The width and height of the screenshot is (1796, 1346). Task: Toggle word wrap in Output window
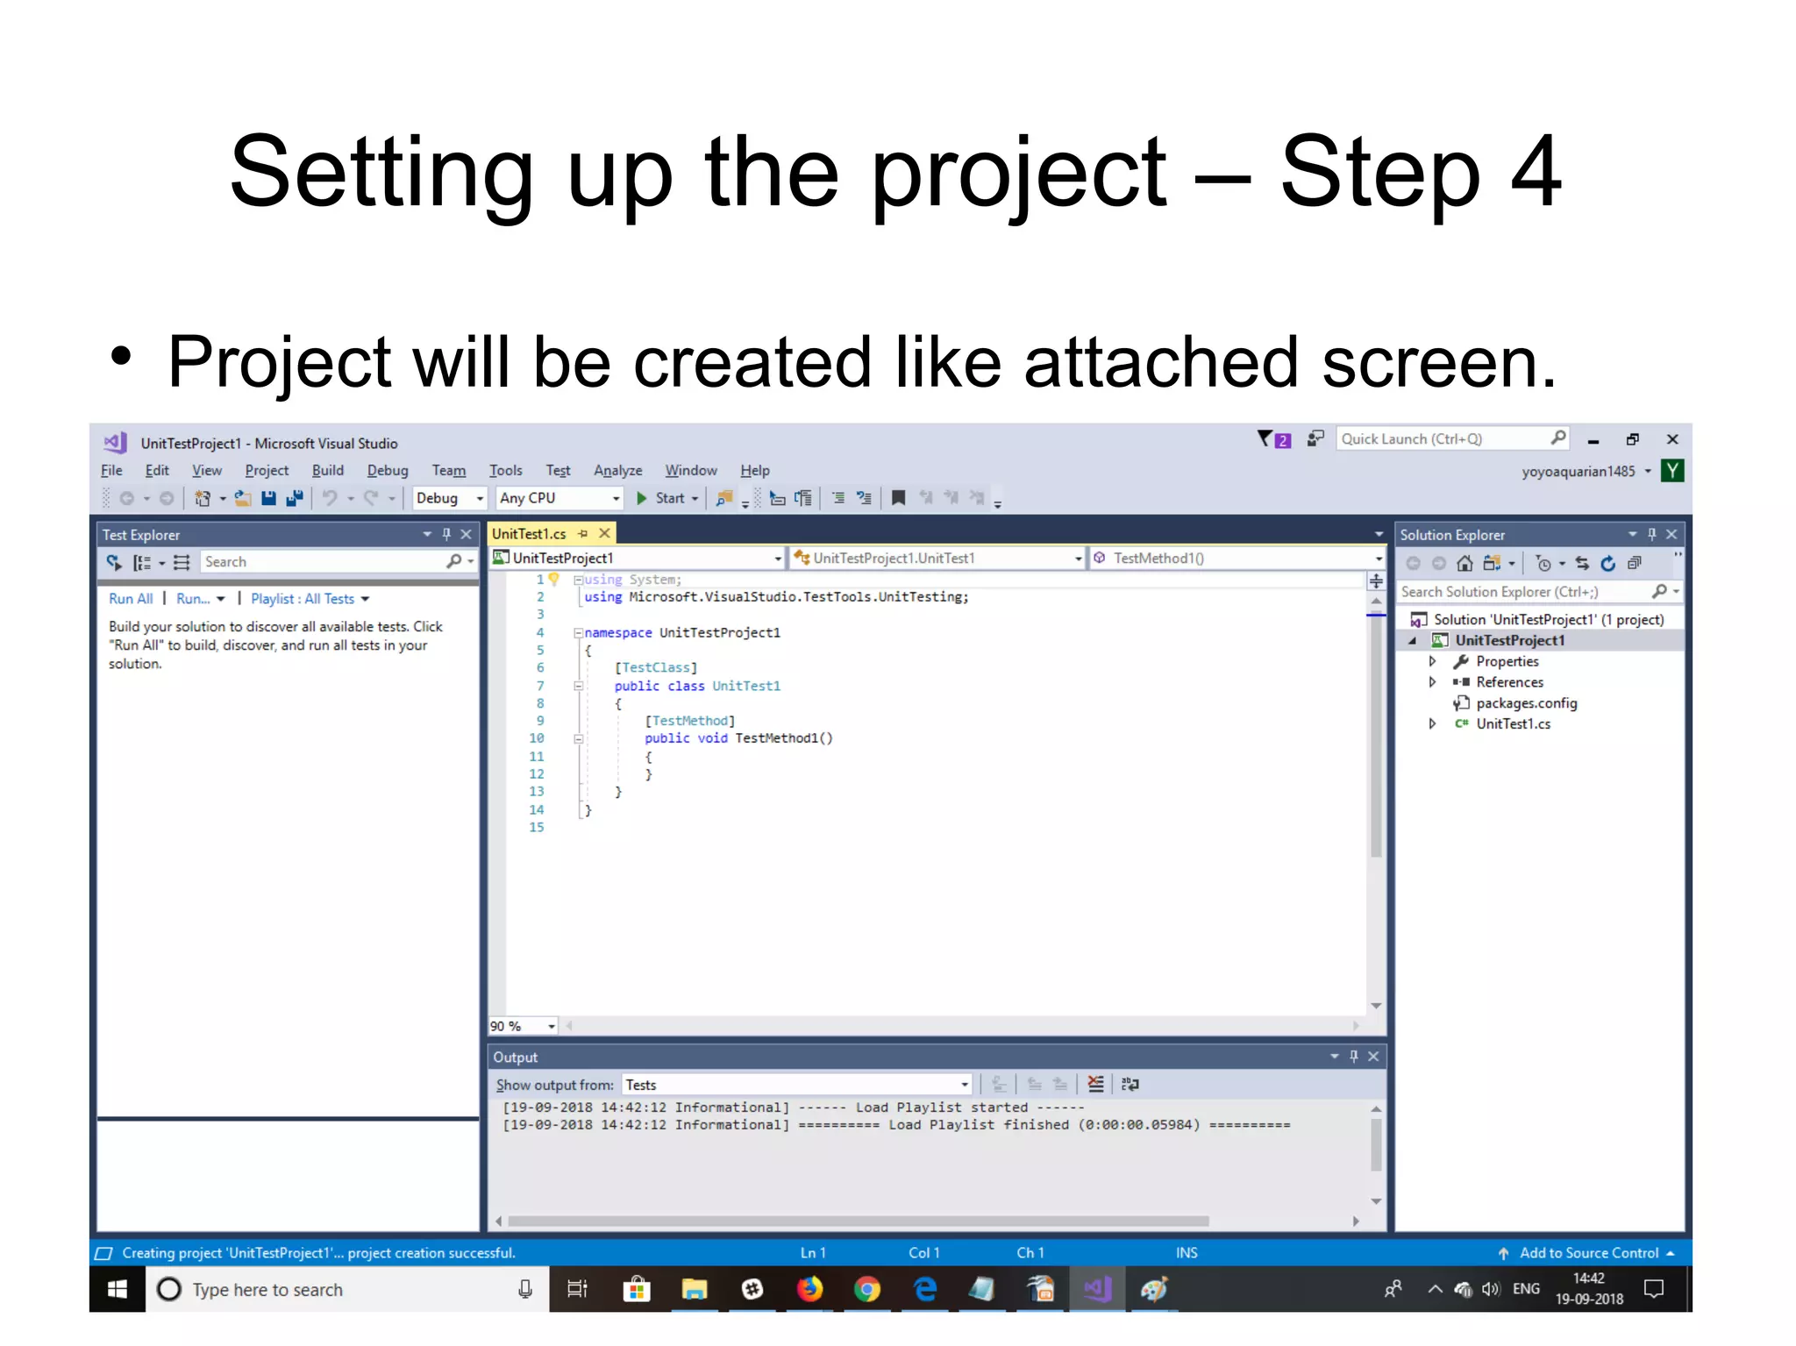click(1130, 1085)
